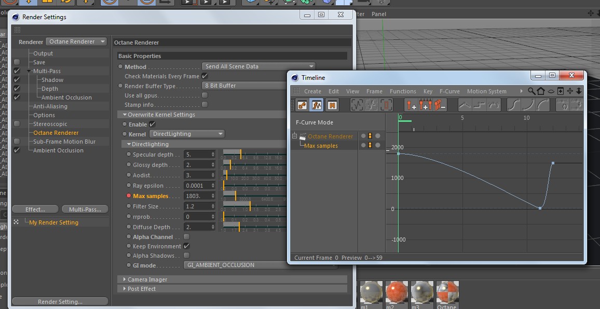Click the Timeline eye-shaped view icon

tap(551, 91)
